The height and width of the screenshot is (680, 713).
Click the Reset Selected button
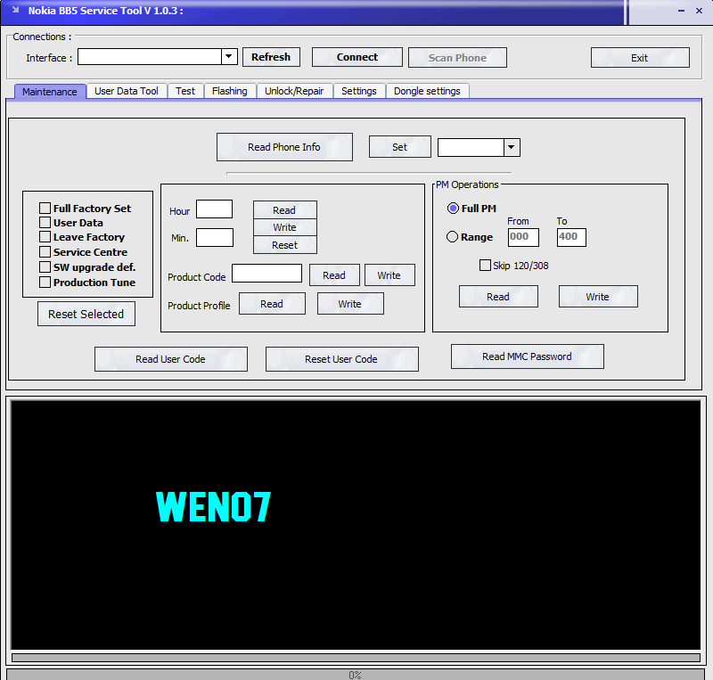coord(86,314)
